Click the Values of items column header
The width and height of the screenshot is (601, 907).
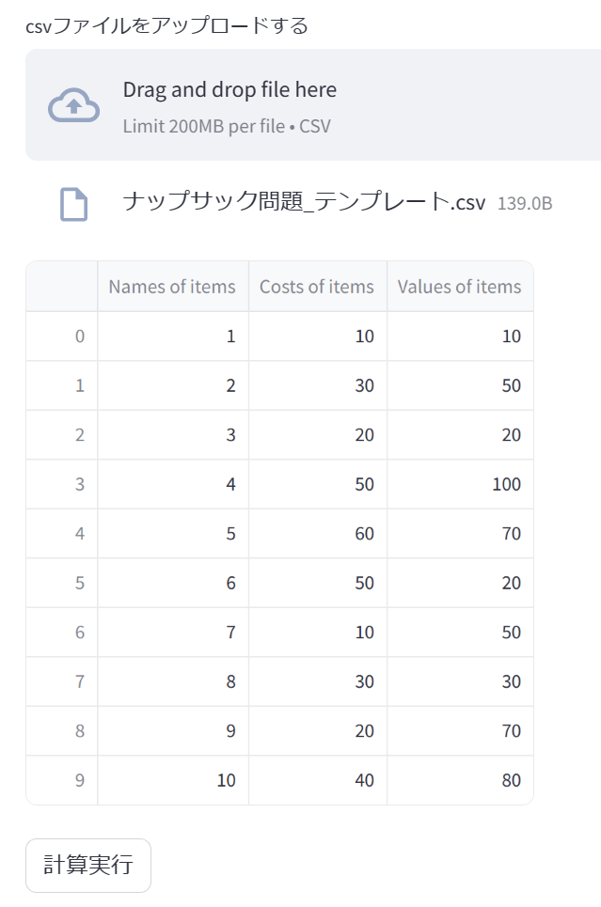coord(460,287)
